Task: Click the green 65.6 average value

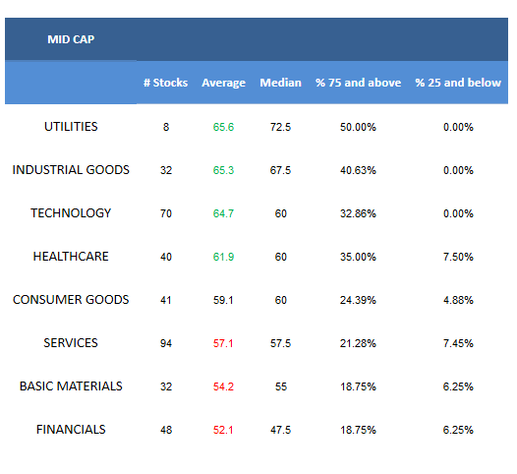Action: coord(223,127)
